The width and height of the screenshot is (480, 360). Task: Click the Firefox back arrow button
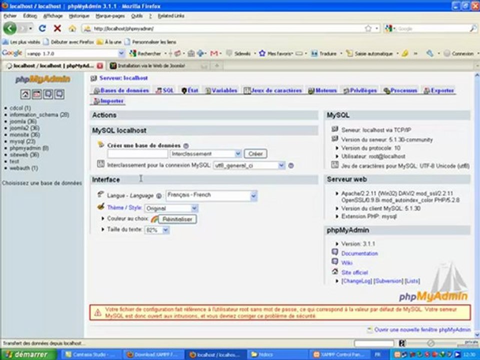tap(10, 28)
